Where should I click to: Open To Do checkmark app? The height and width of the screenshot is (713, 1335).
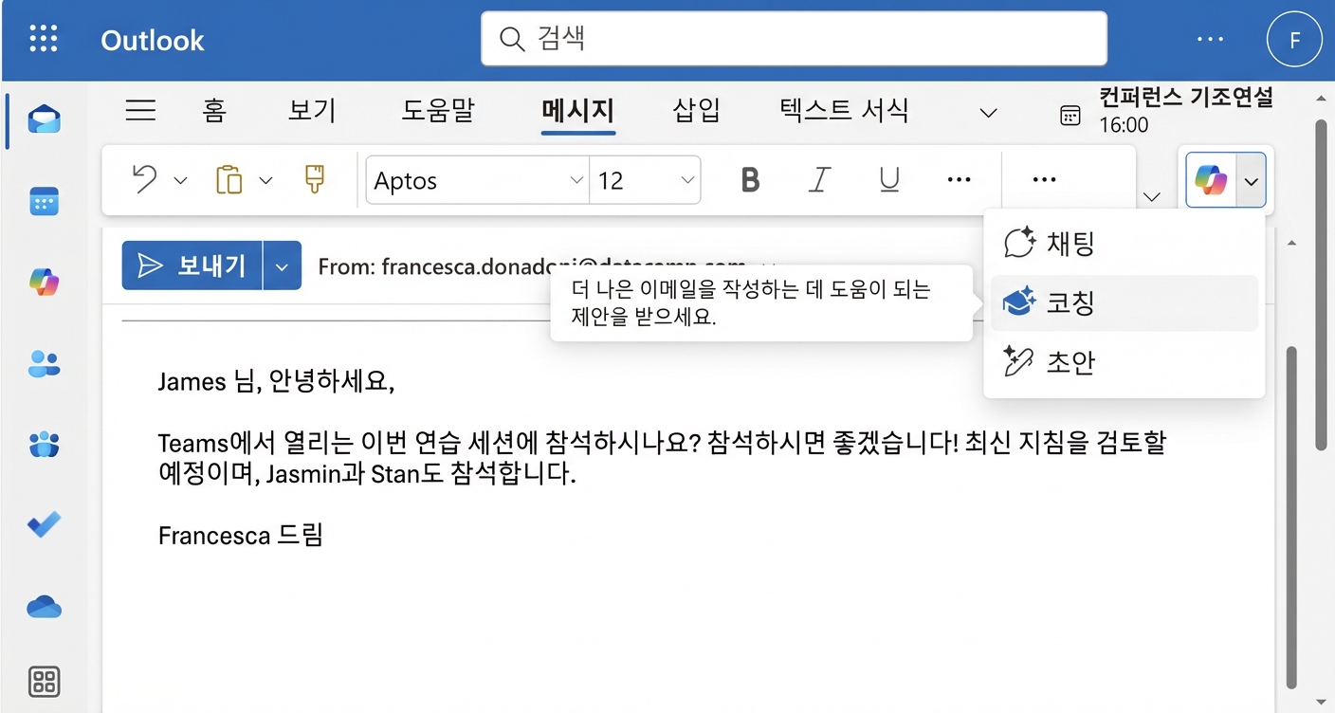click(44, 524)
